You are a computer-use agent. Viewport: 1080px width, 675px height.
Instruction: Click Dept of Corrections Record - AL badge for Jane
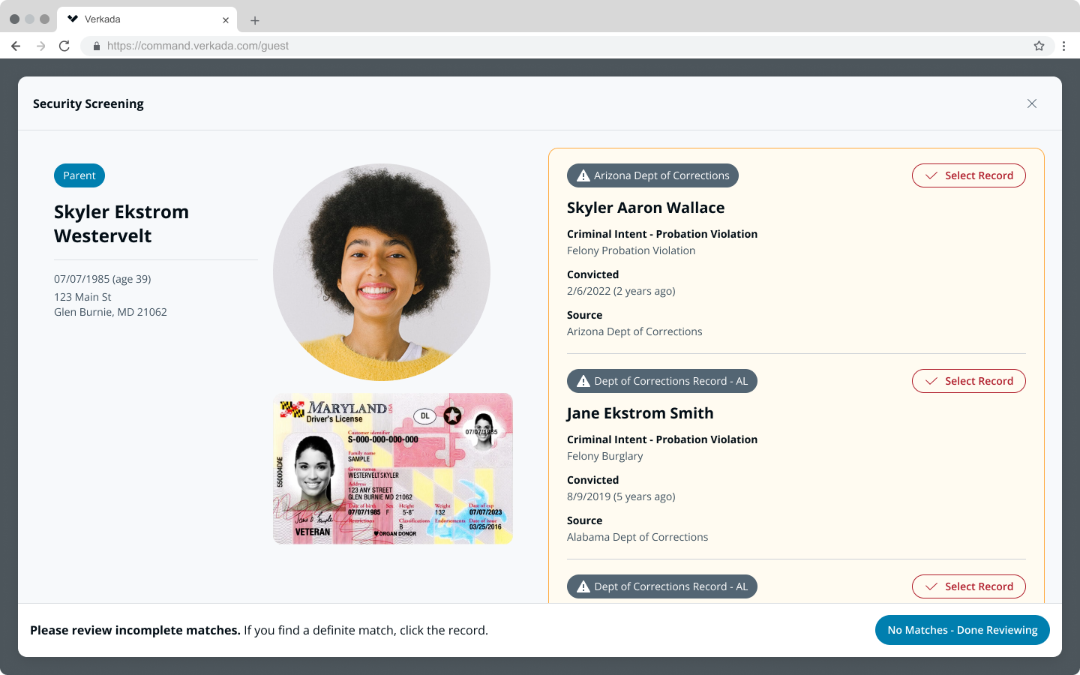click(x=661, y=381)
